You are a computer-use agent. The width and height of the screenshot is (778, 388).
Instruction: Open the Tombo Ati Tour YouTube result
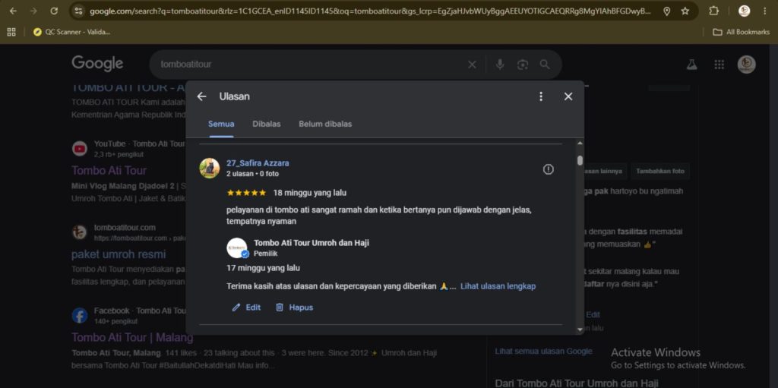pyautogui.click(x=109, y=171)
